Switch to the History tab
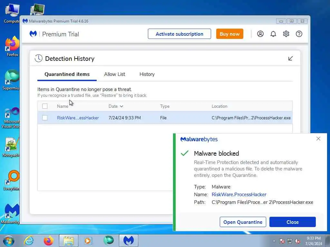The height and width of the screenshot is (247, 330). point(147,74)
